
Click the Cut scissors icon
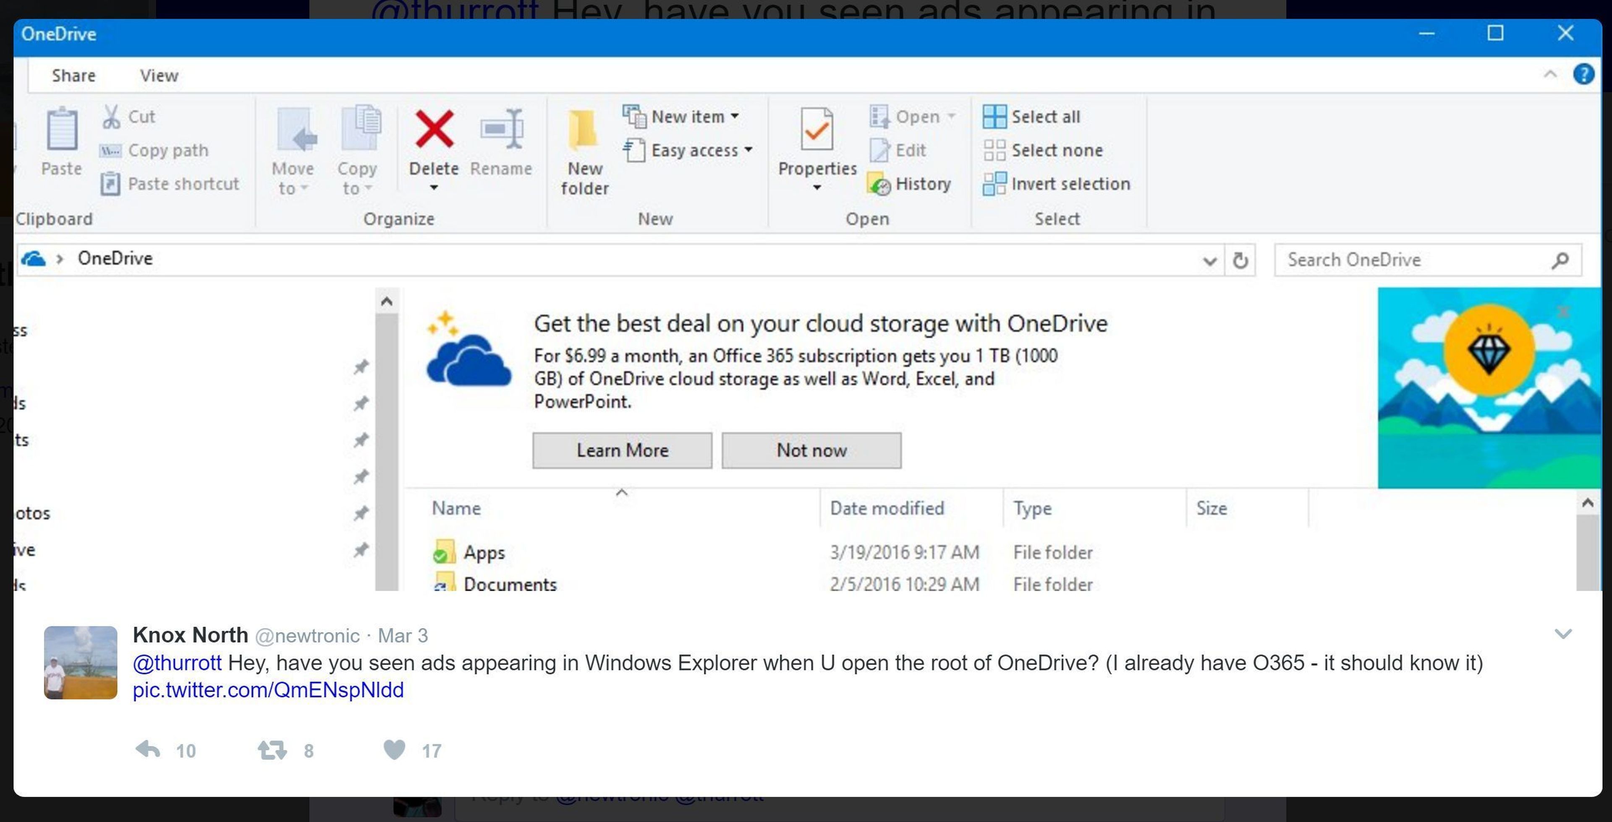[x=111, y=117]
